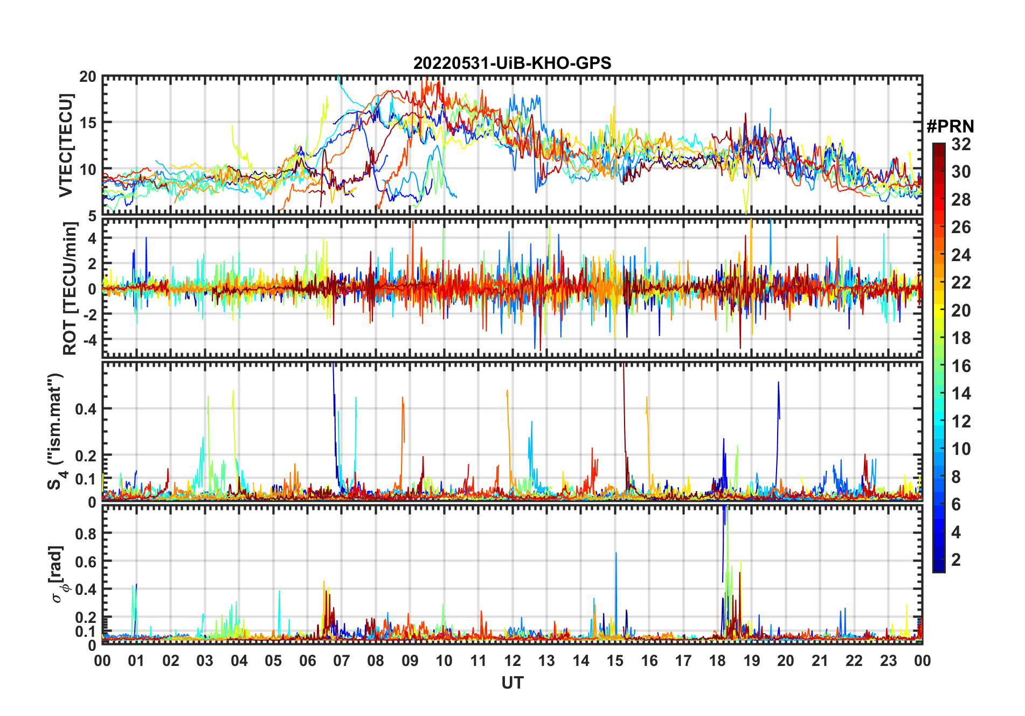Pick the colorbar tick label 16

point(960,366)
